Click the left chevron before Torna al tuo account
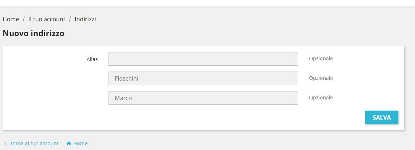This screenshot has height=150, width=415. pos(5,143)
